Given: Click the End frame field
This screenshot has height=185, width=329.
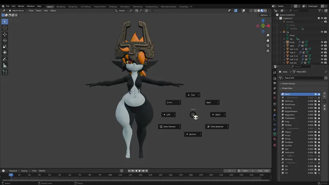Looking at the screenshot, I should (x=263, y=171).
